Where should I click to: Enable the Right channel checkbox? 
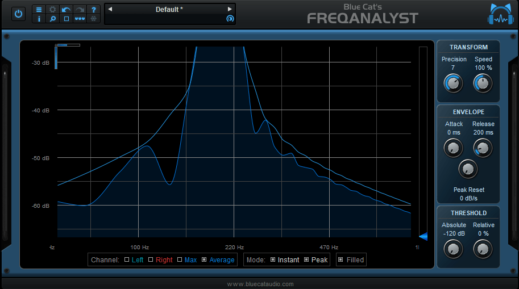tap(151, 259)
